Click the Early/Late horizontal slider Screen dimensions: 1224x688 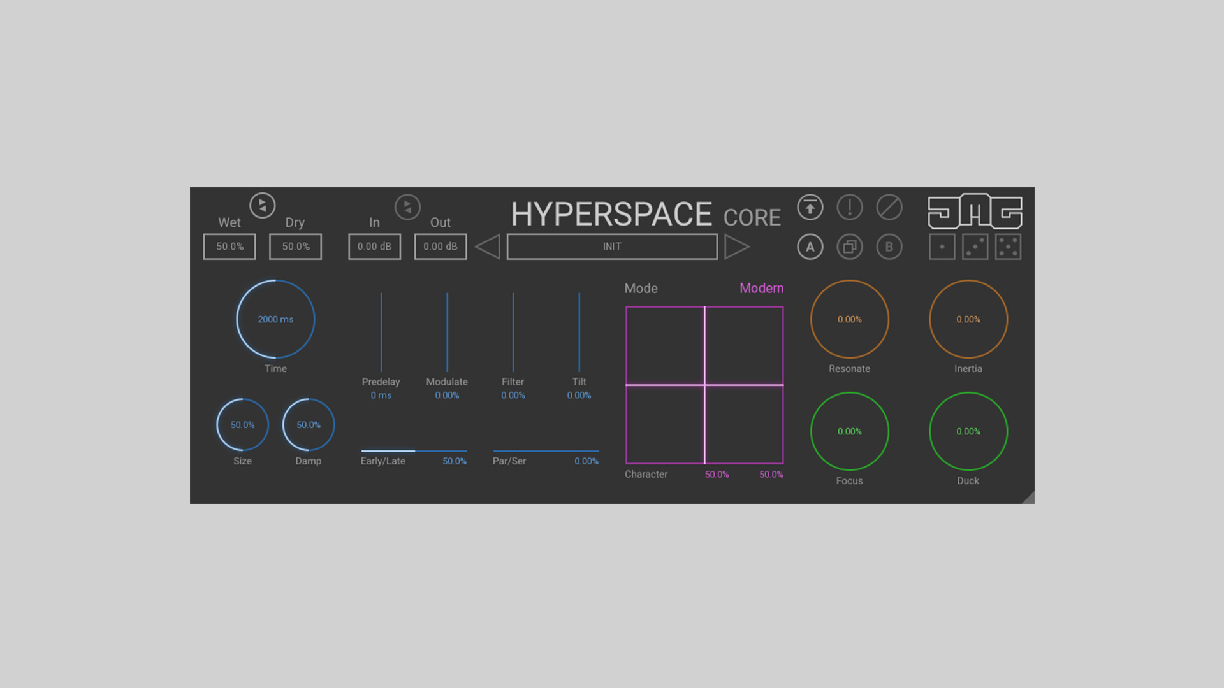pos(414,451)
